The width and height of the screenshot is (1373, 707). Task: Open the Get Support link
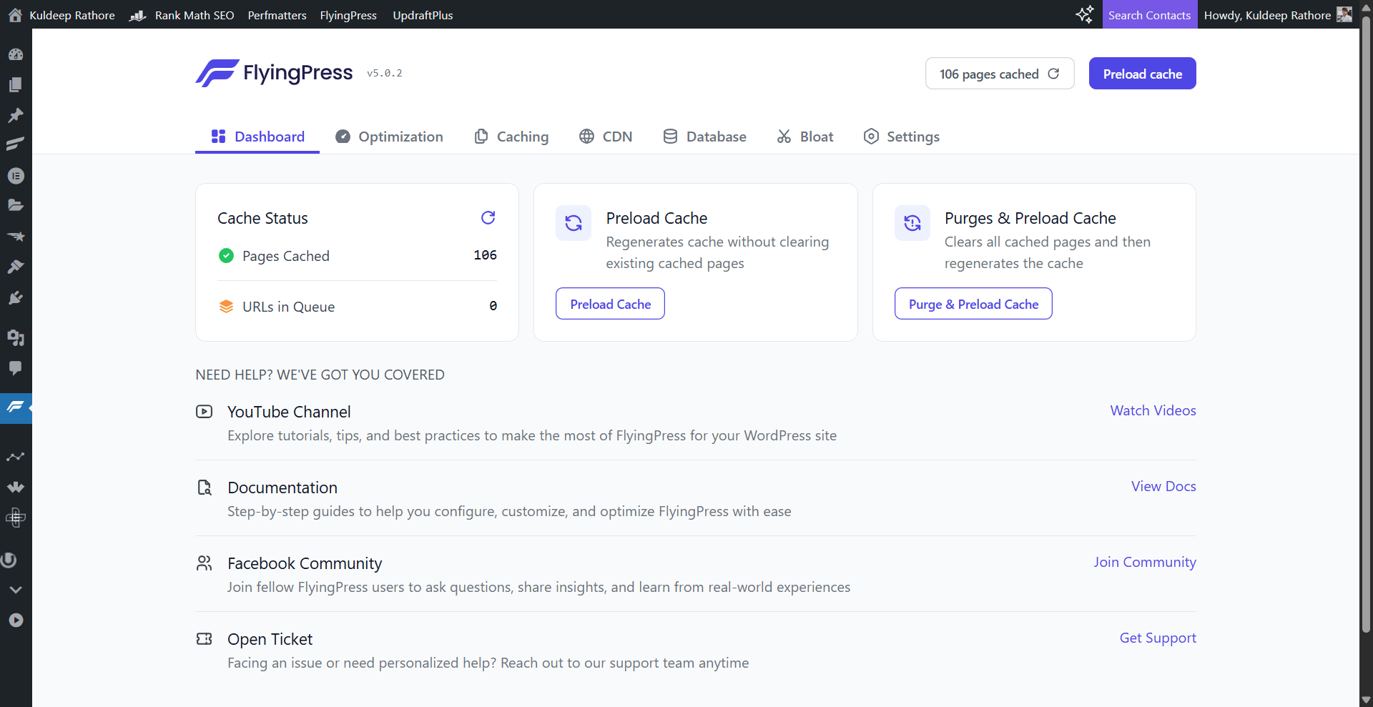tap(1158, 638)
